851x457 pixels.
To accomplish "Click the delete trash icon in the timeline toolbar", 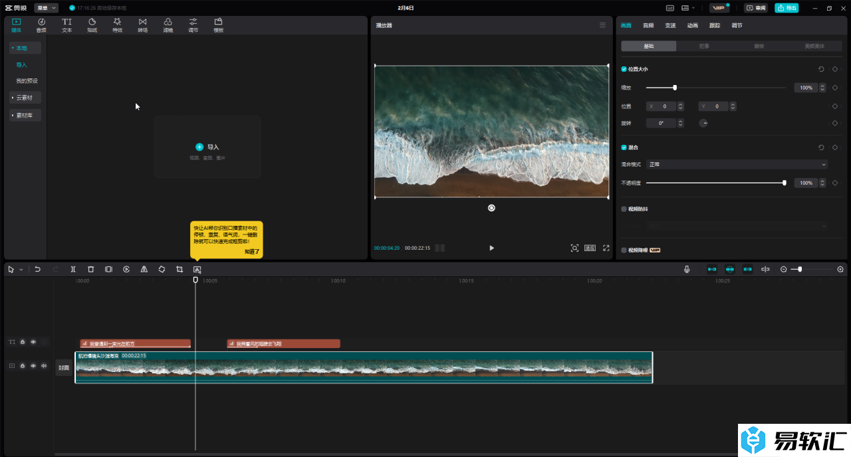I will [x=90, y=269].
